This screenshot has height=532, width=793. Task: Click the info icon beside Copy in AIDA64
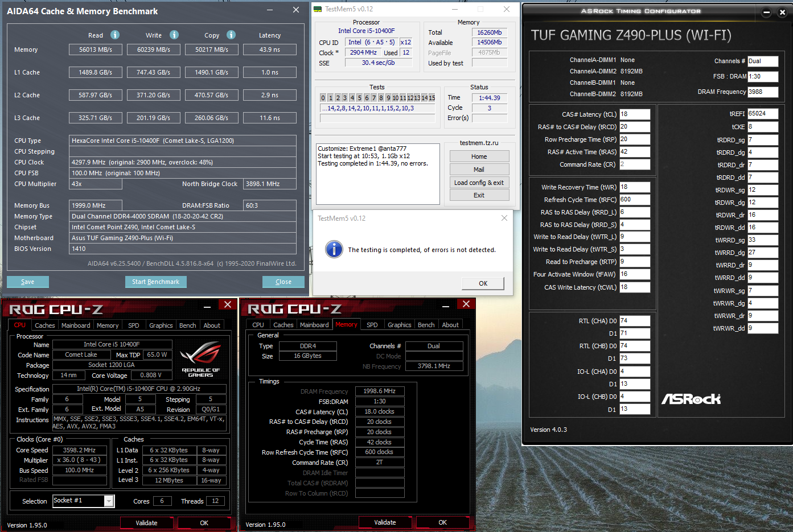coord(231,35)
